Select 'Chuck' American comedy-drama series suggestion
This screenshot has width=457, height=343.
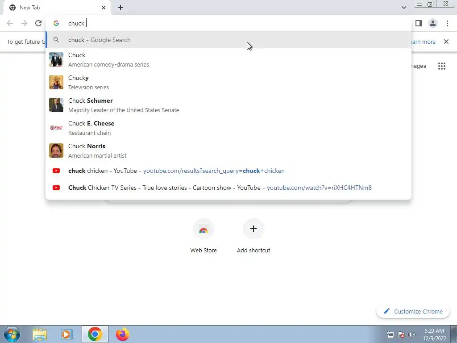[228, 59]
